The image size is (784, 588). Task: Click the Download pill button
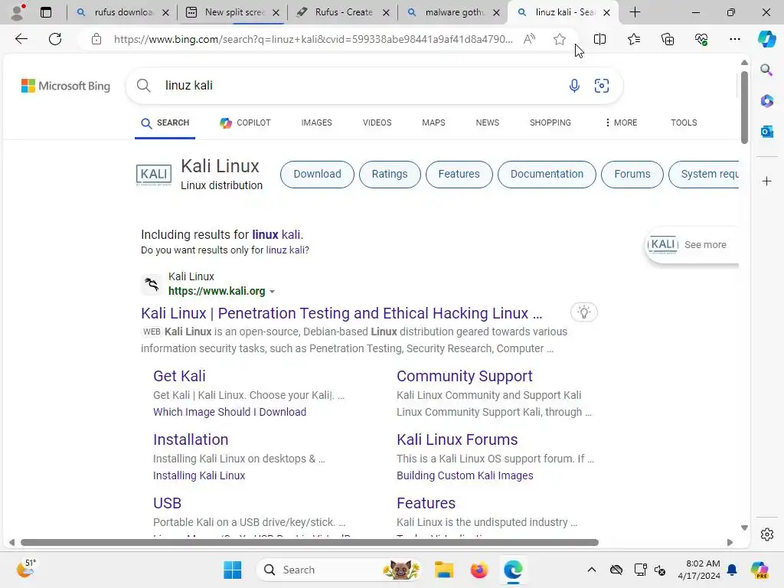point(317,174)
